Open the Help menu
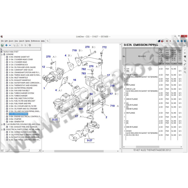Image resolution: width=188 pixels, height=188 pixels. (43, 41)
